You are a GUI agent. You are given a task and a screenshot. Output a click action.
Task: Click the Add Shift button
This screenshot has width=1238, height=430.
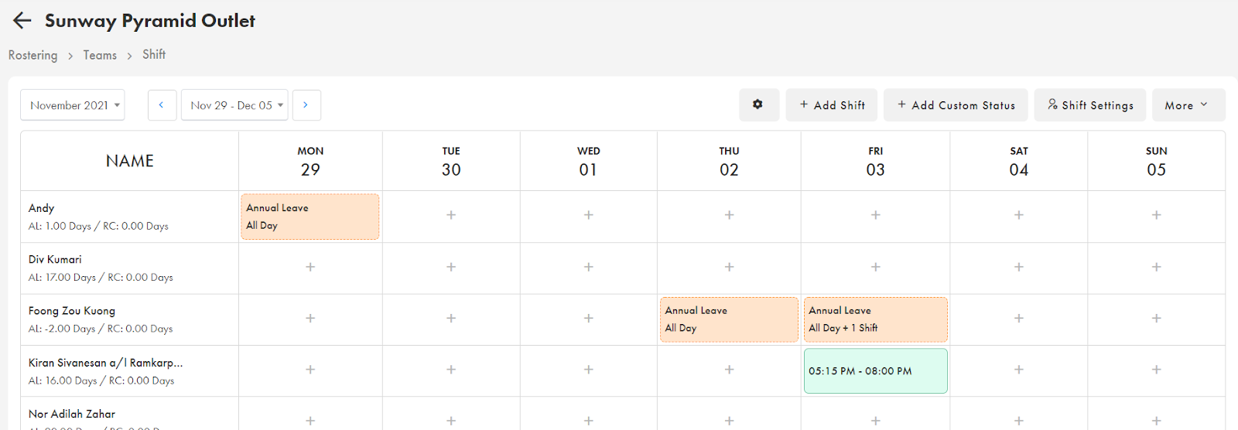coord(832,105)
